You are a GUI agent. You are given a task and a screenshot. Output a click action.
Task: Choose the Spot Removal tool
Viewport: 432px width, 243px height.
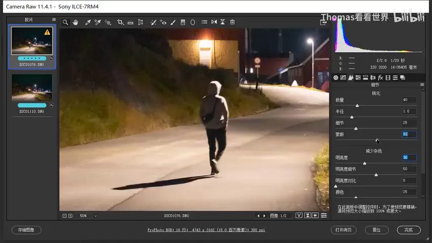pyautogui.click(x=153, y=22)
